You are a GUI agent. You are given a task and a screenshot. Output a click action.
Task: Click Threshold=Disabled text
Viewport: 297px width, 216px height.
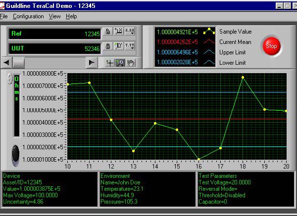click(x=222, y=195)
